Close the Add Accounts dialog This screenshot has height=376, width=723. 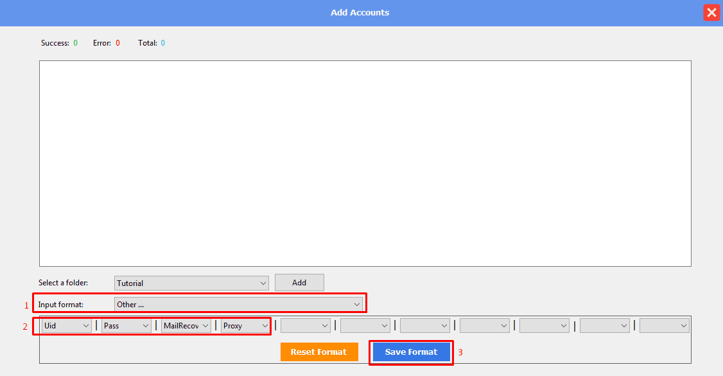711,13
